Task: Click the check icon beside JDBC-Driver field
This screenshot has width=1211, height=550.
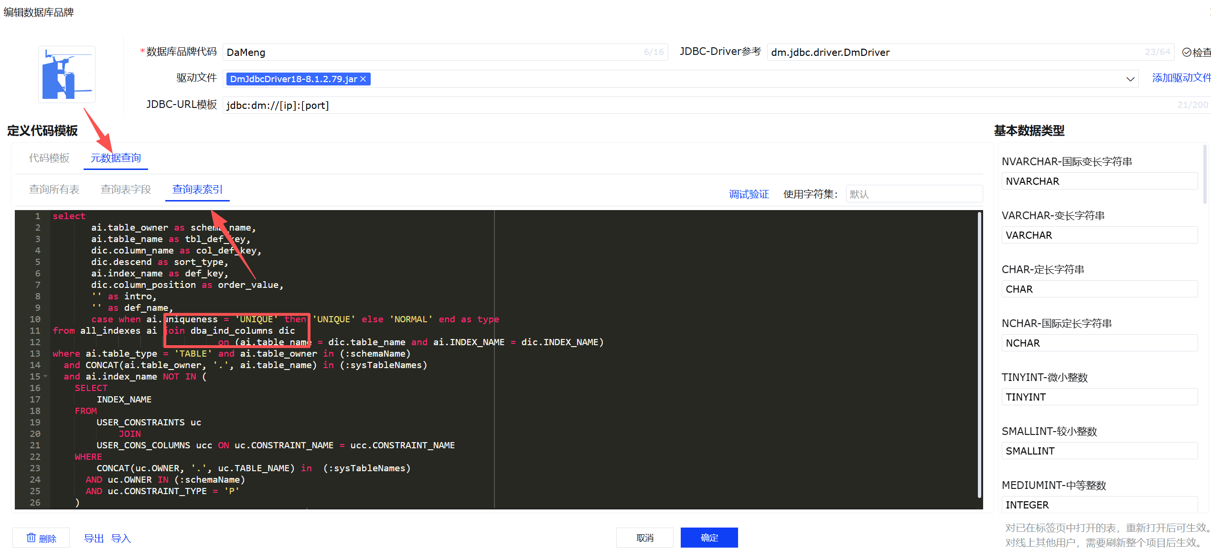Action: point(1187,53)
